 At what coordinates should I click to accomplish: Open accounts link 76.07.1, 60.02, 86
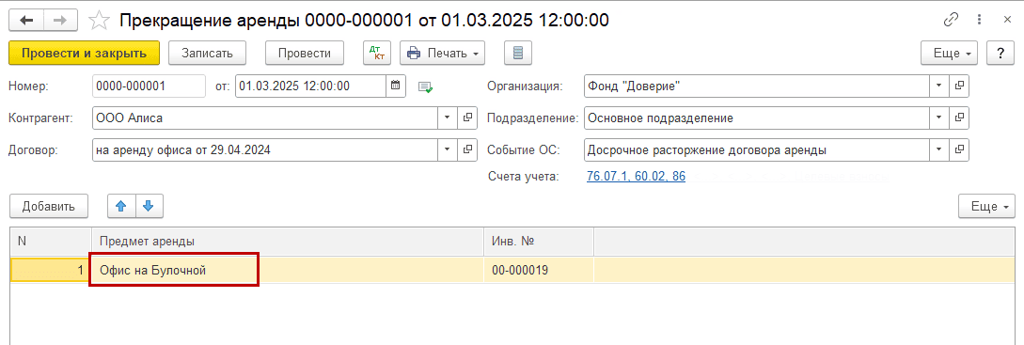(x=636, y=176)
